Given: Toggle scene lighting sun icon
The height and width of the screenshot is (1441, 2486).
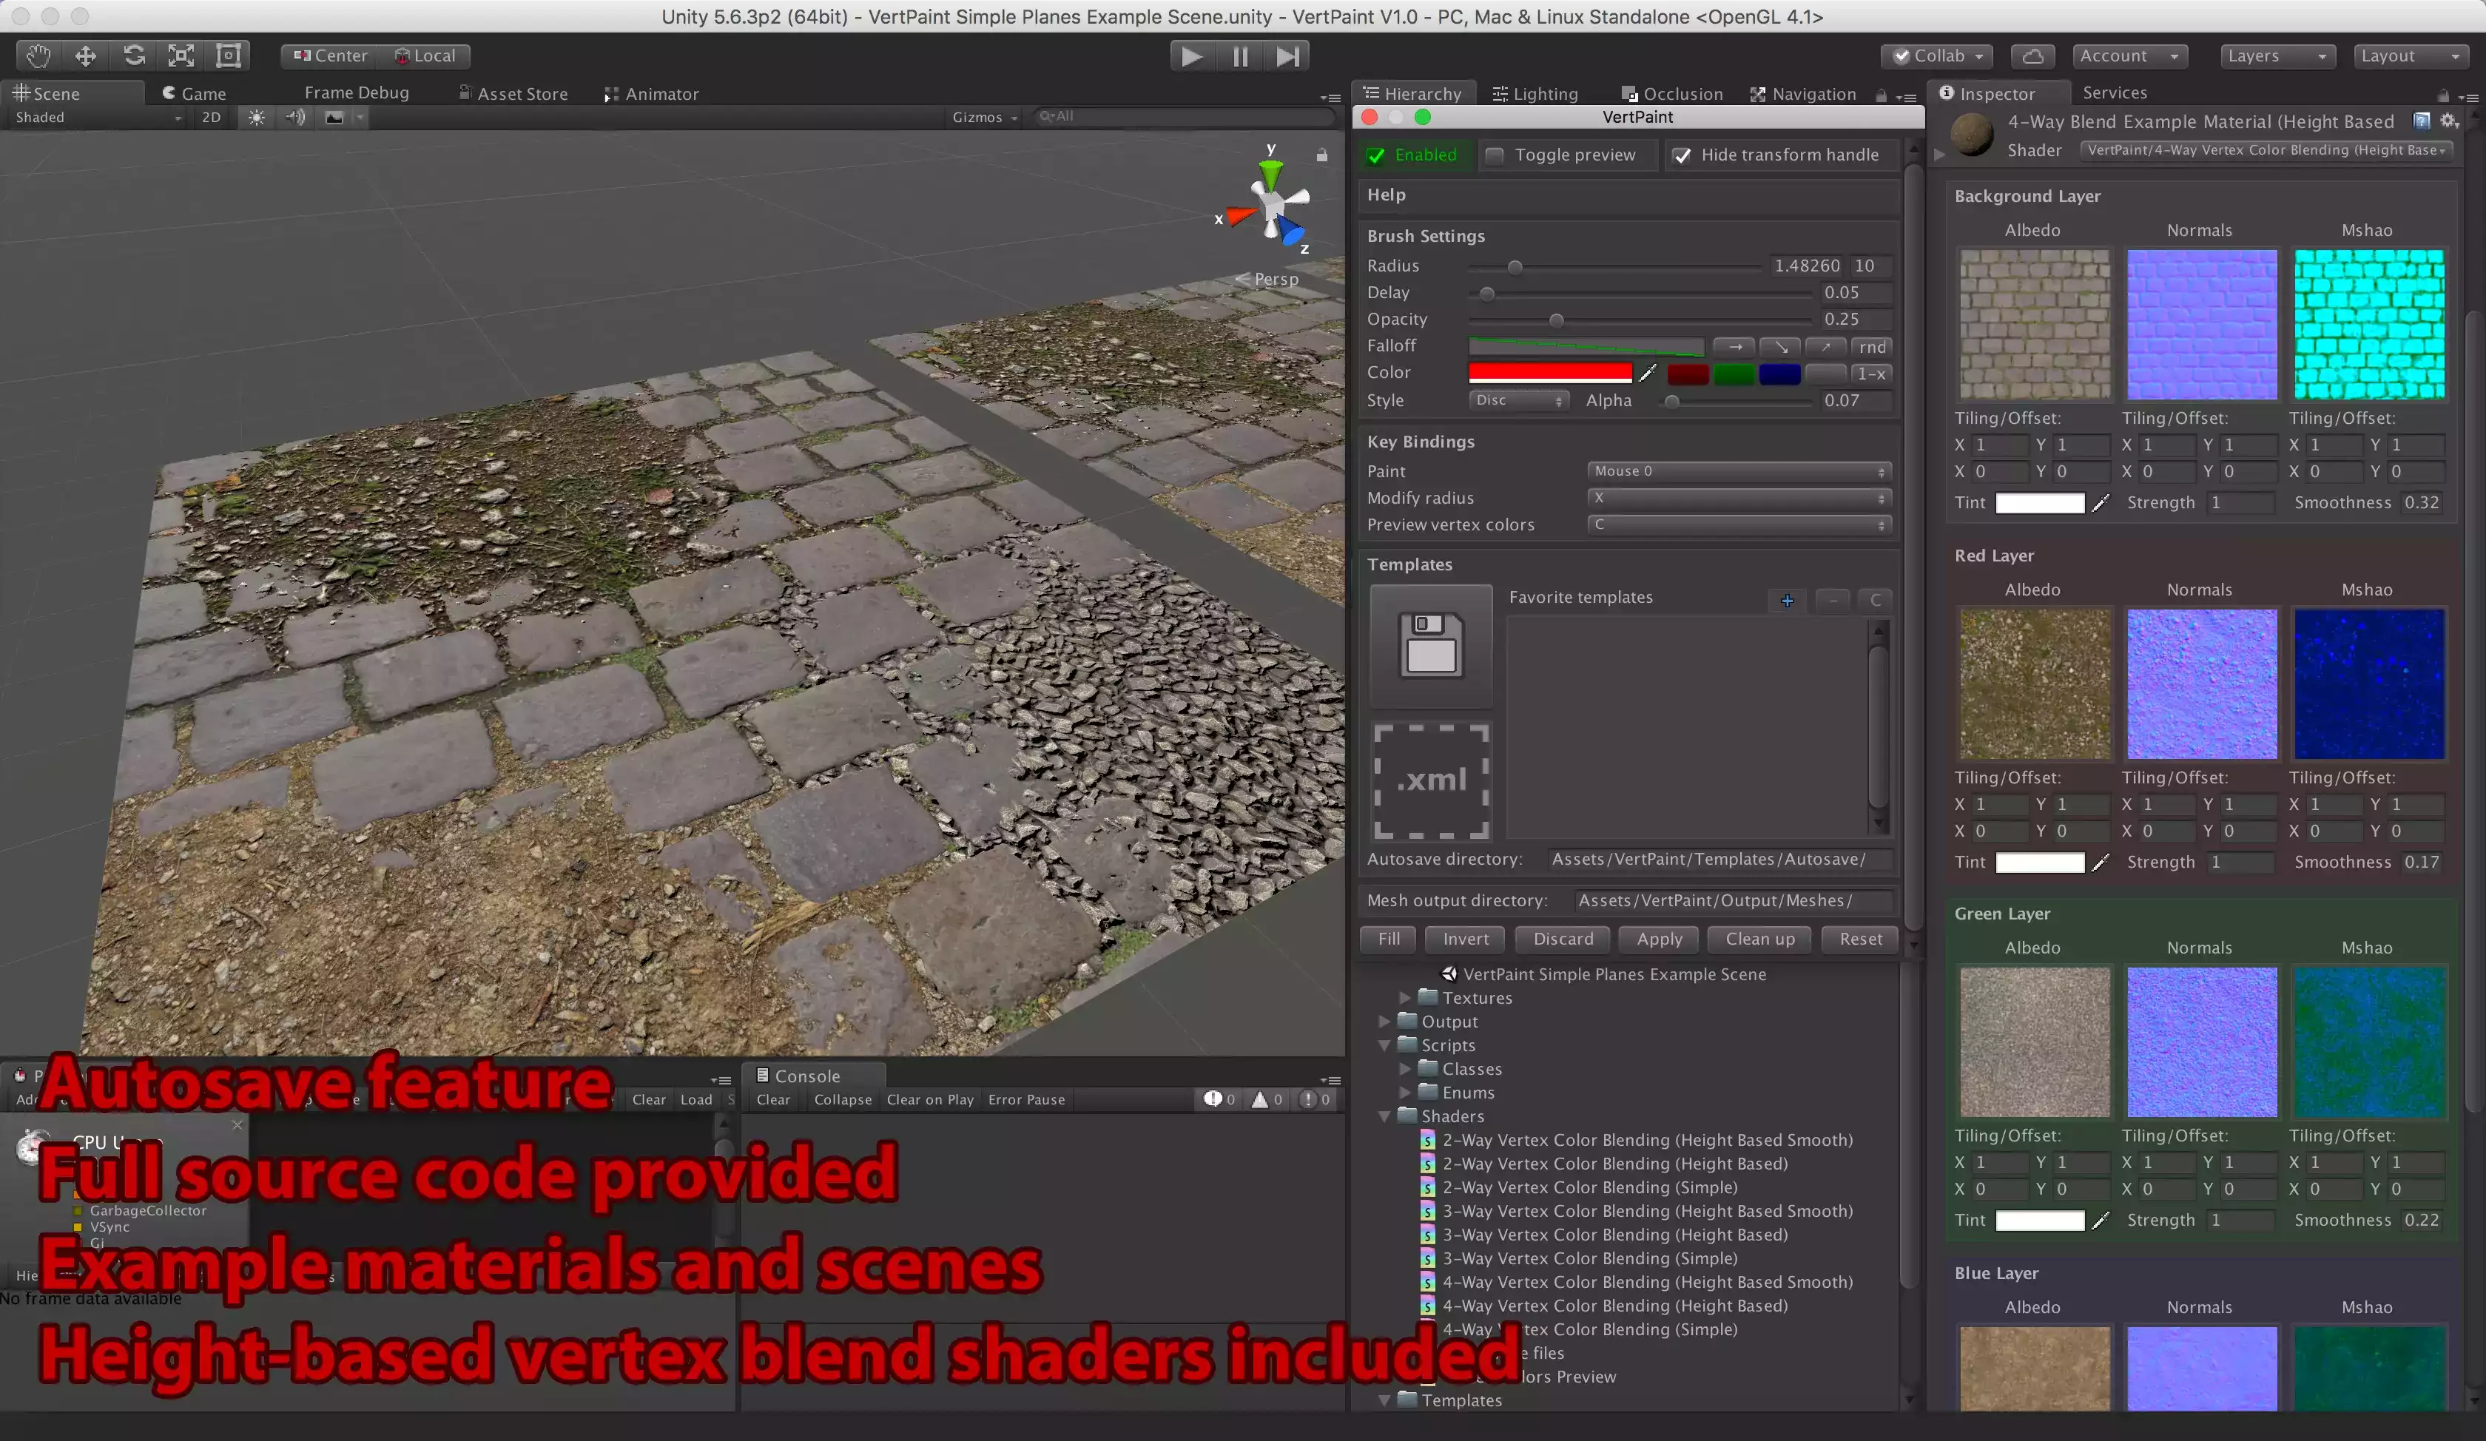Looking at the screenshot, I should click(257, 118).
